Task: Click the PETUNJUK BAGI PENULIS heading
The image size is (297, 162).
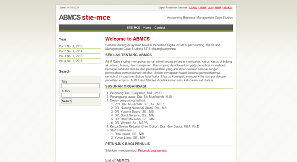Action: (127, 144)
